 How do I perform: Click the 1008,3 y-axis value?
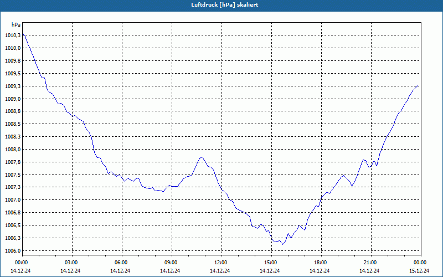13,137
